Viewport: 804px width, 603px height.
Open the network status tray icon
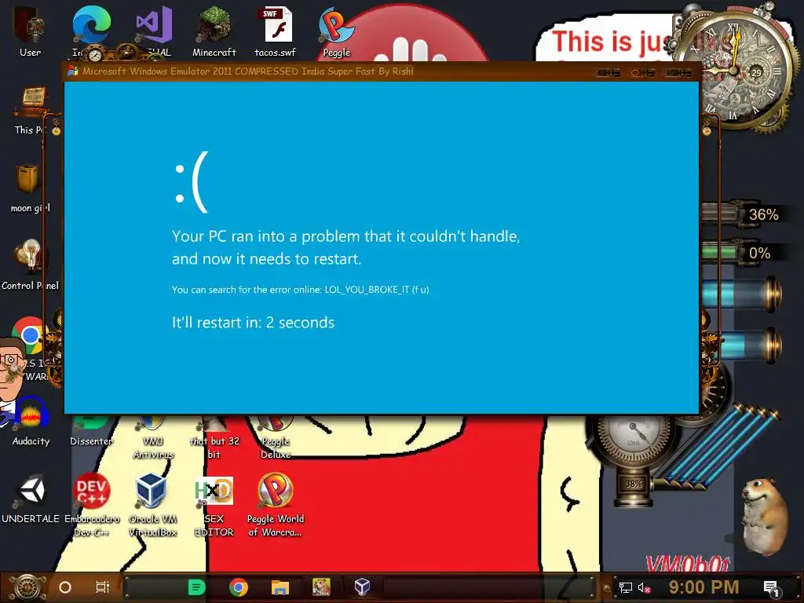click(626, 587)
